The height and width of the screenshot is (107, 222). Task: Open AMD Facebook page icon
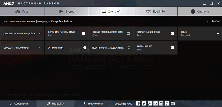coord(138,104)
